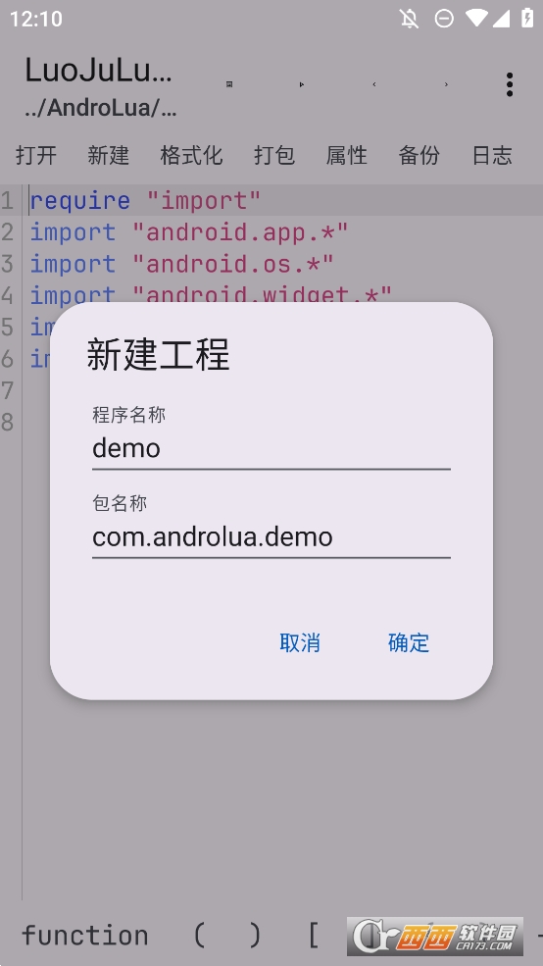
Task: Open the 日志 log view
Action: [x=492, y=155]
